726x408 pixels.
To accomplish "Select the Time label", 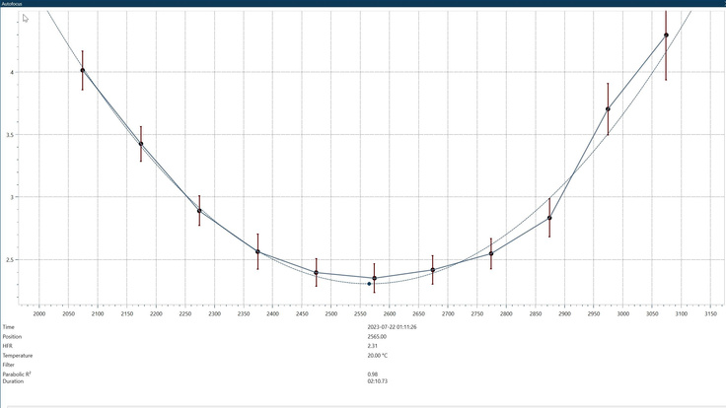I will pyautogui.click(x=8, y=327).
